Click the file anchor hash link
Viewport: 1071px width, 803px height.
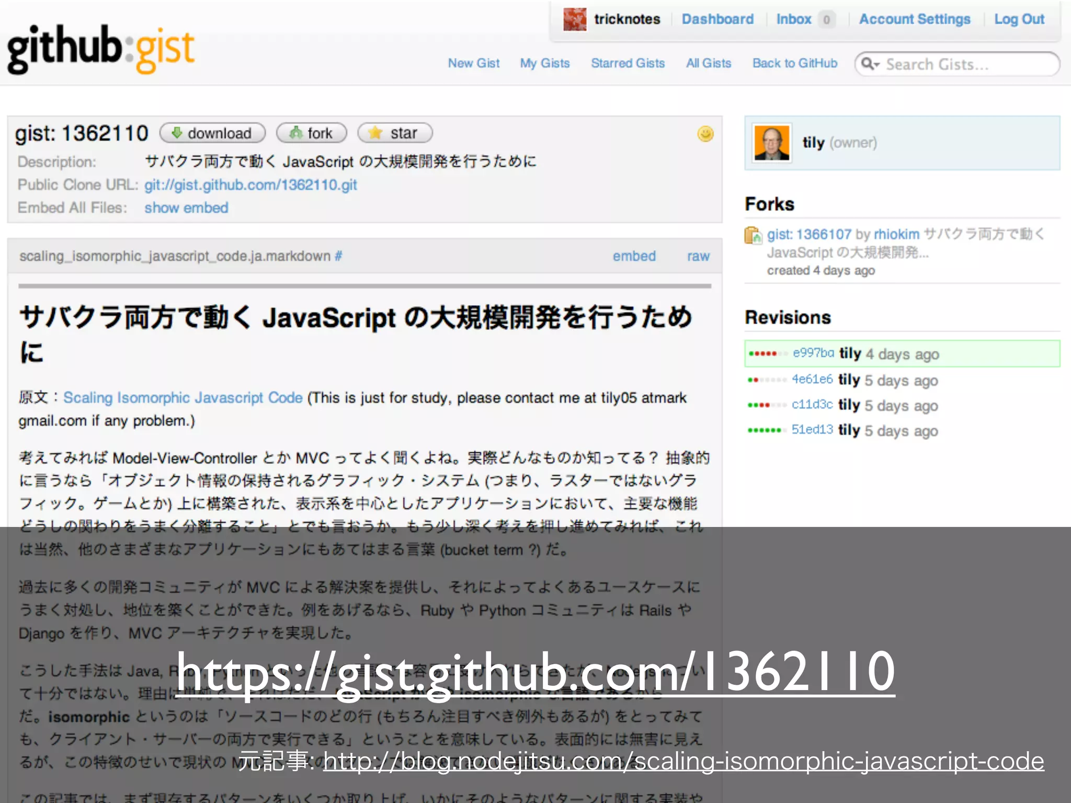(338, 256)
